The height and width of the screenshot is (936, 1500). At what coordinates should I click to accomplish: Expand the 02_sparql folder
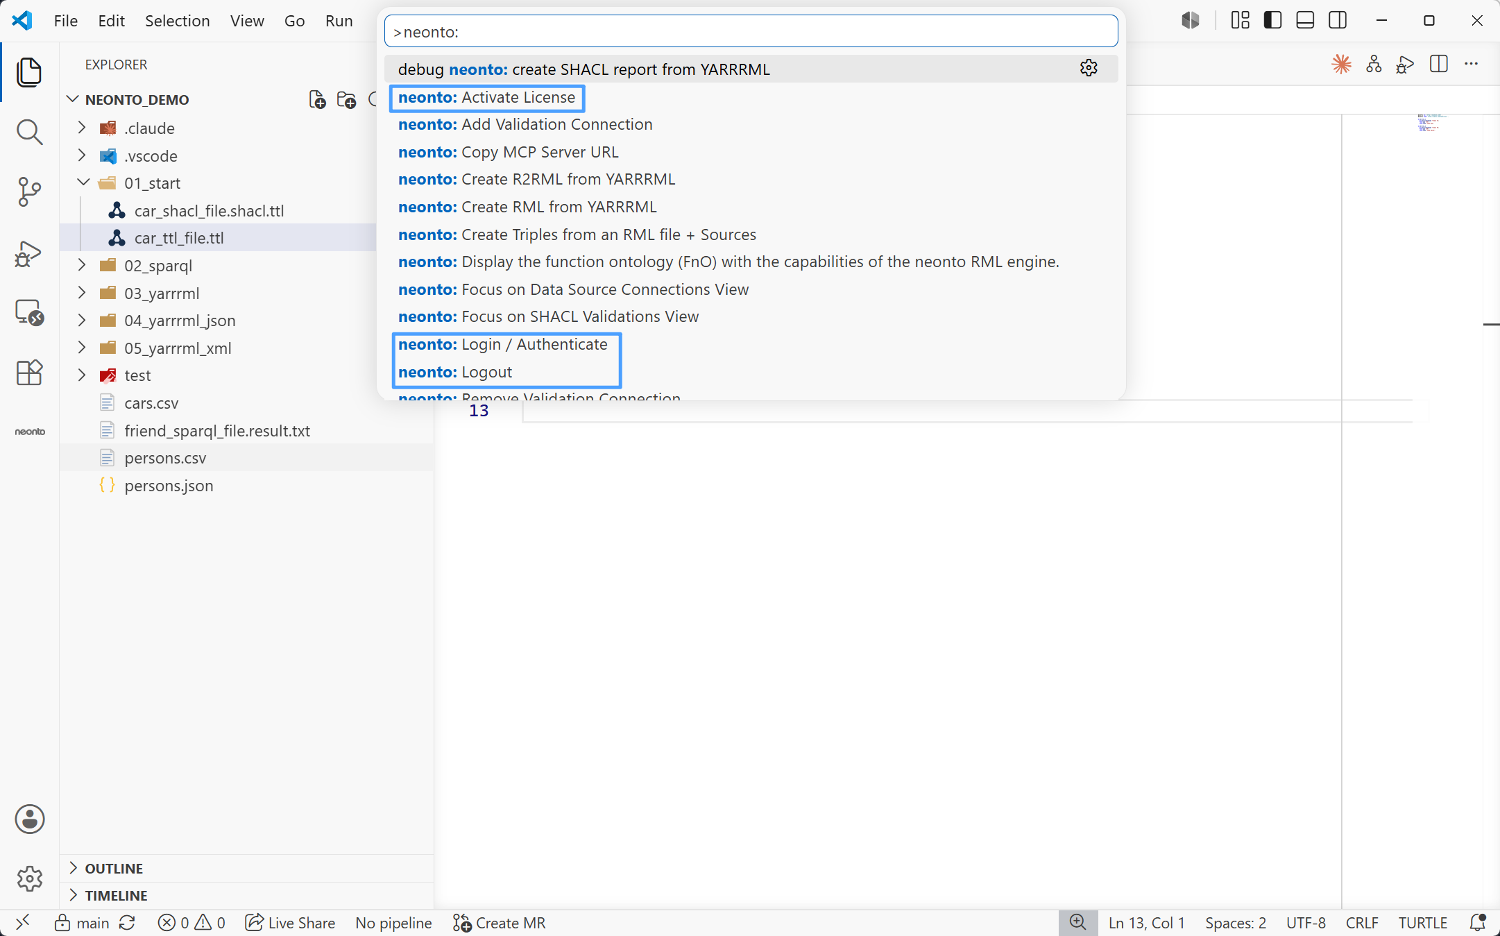(x=82, y=265)
